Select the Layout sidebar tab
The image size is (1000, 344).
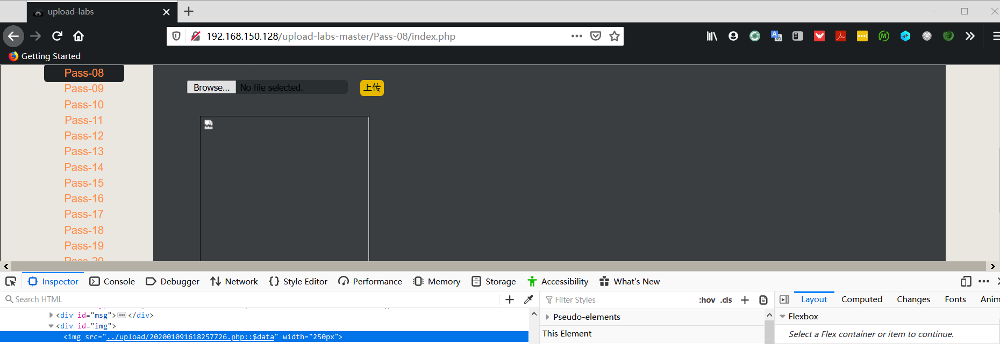pyautogui.click(x=814, y=299)
